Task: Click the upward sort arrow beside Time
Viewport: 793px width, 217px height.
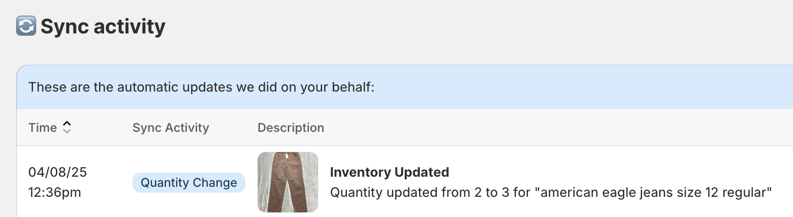Action: pos(67,124)
